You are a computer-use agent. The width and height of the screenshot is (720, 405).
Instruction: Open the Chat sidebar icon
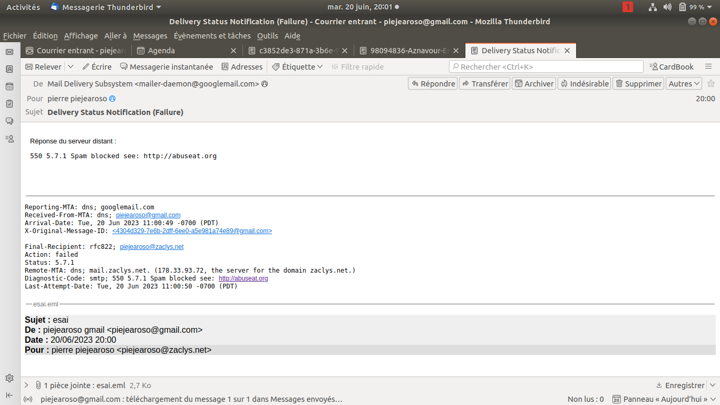coord(9,121)
